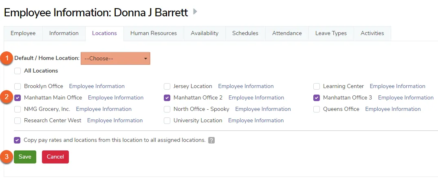Open North Office - Spooky Employee Information link
The width and height of the screenshot is (438, 181).
tap(263, 109)
